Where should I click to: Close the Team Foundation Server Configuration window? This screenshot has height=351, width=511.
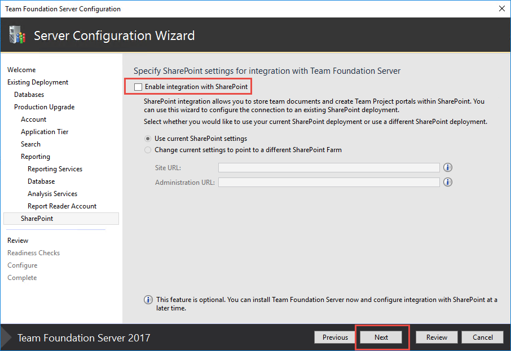click(502, 8)
